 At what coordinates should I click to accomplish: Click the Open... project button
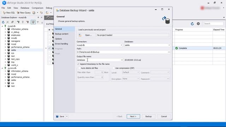pos(87,35)
